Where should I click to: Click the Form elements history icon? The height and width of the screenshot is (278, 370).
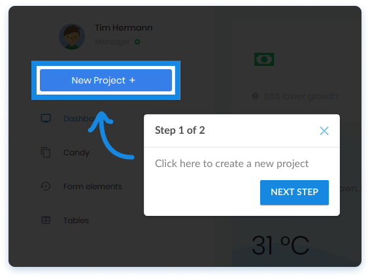[x=45, y=186]
